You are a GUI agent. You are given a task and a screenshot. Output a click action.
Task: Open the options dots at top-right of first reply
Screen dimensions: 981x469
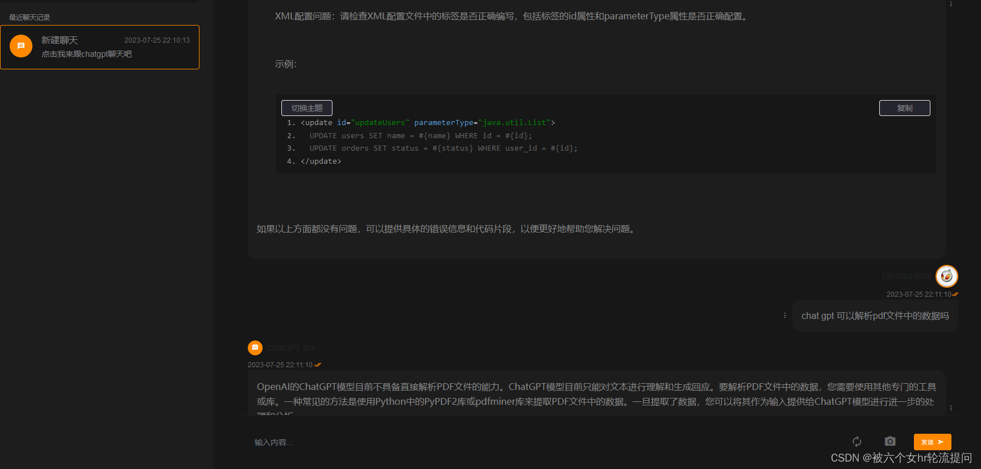[951, 3]
